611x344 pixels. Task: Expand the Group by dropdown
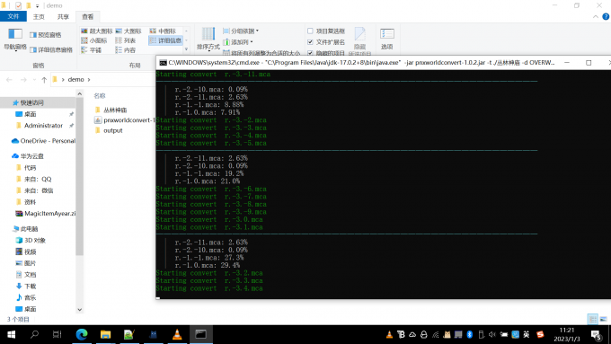[x=241, y=31]
